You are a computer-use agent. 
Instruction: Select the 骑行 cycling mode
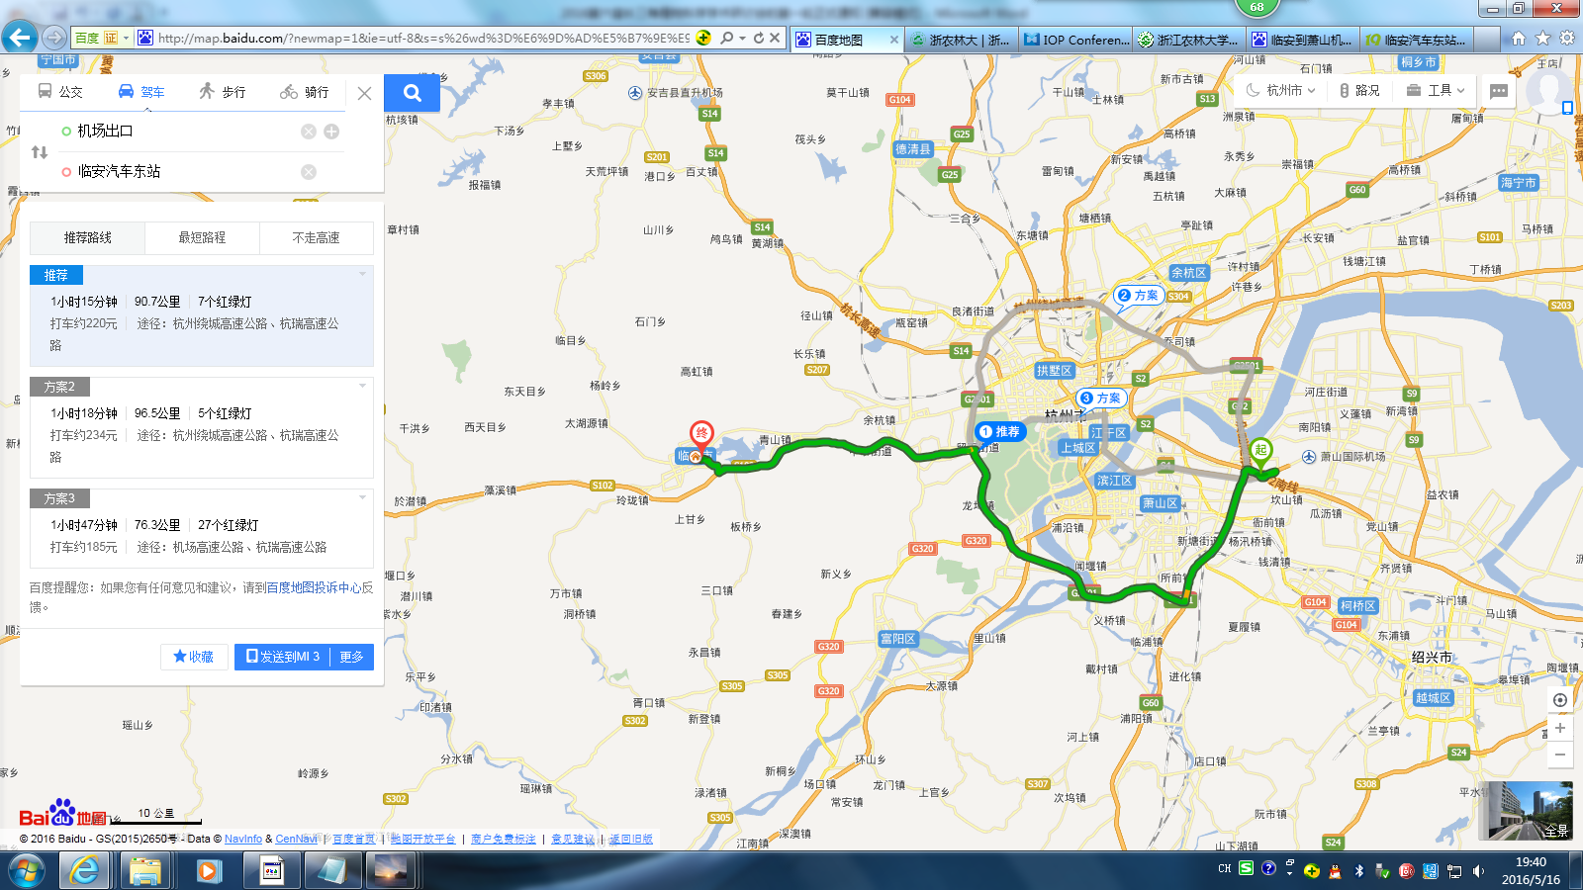[x=305, y=92]
